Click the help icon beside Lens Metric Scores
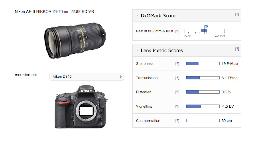Viewport: 256px width, 142px height. pyautogui.click(x=237, y=49)
